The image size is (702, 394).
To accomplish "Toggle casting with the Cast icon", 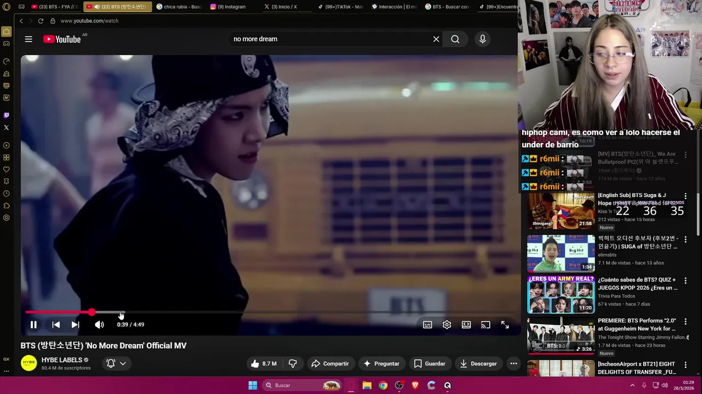I will pyautogui.click(x=485, y=325).
